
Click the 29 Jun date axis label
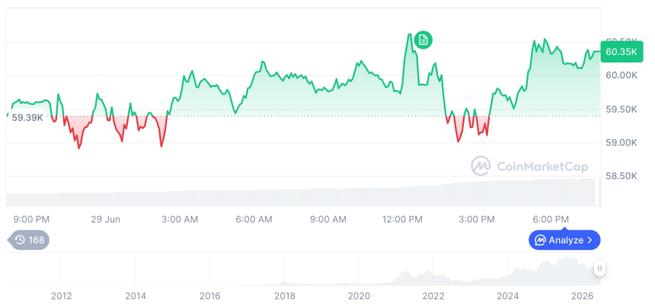pos(106,219)
